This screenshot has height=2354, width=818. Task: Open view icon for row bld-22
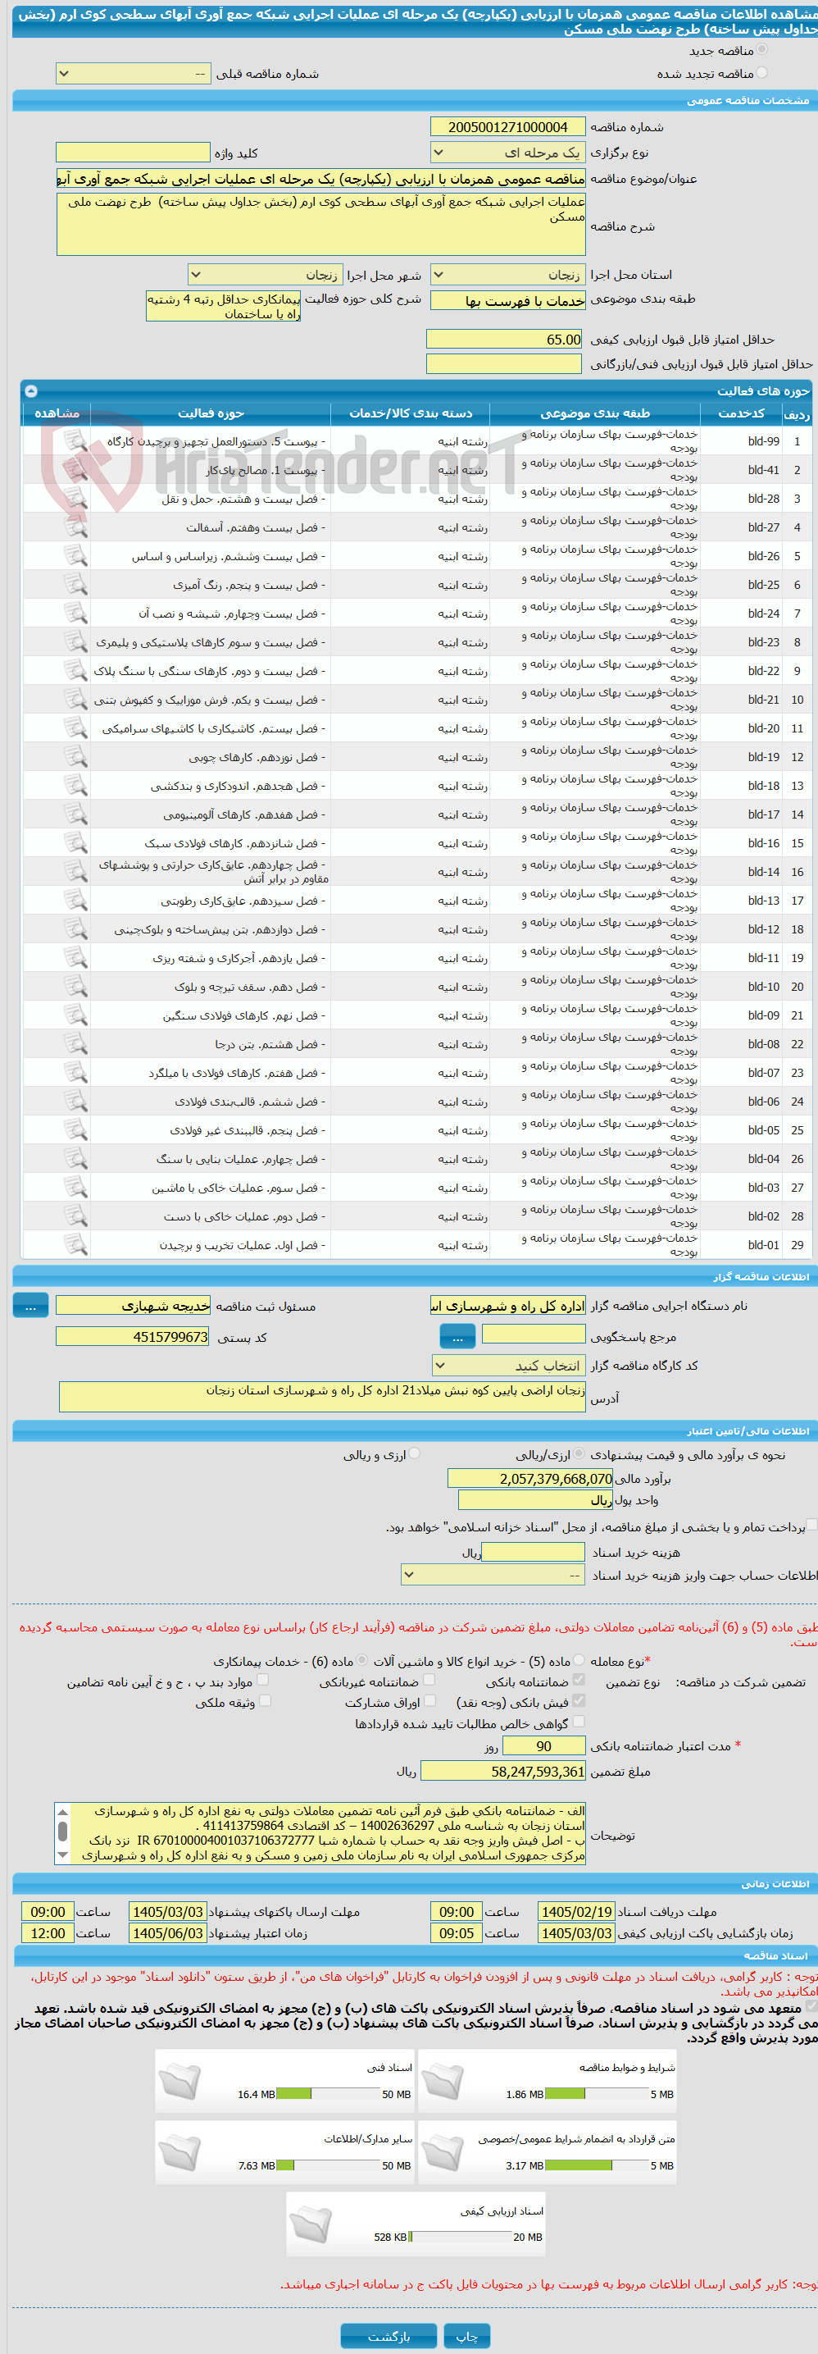tap(75, 671)
